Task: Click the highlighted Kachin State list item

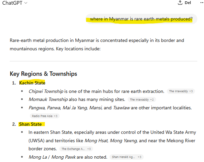Action: [32, 83]
